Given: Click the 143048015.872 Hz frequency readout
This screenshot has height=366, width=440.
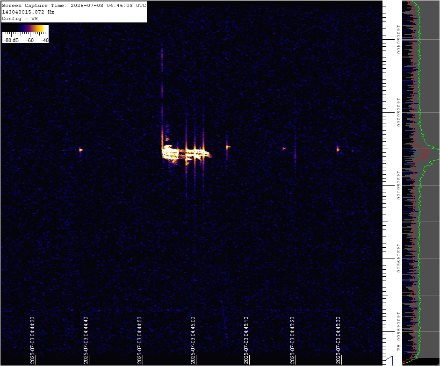Looking at the screenshot, I should click(x=28, y=12).
